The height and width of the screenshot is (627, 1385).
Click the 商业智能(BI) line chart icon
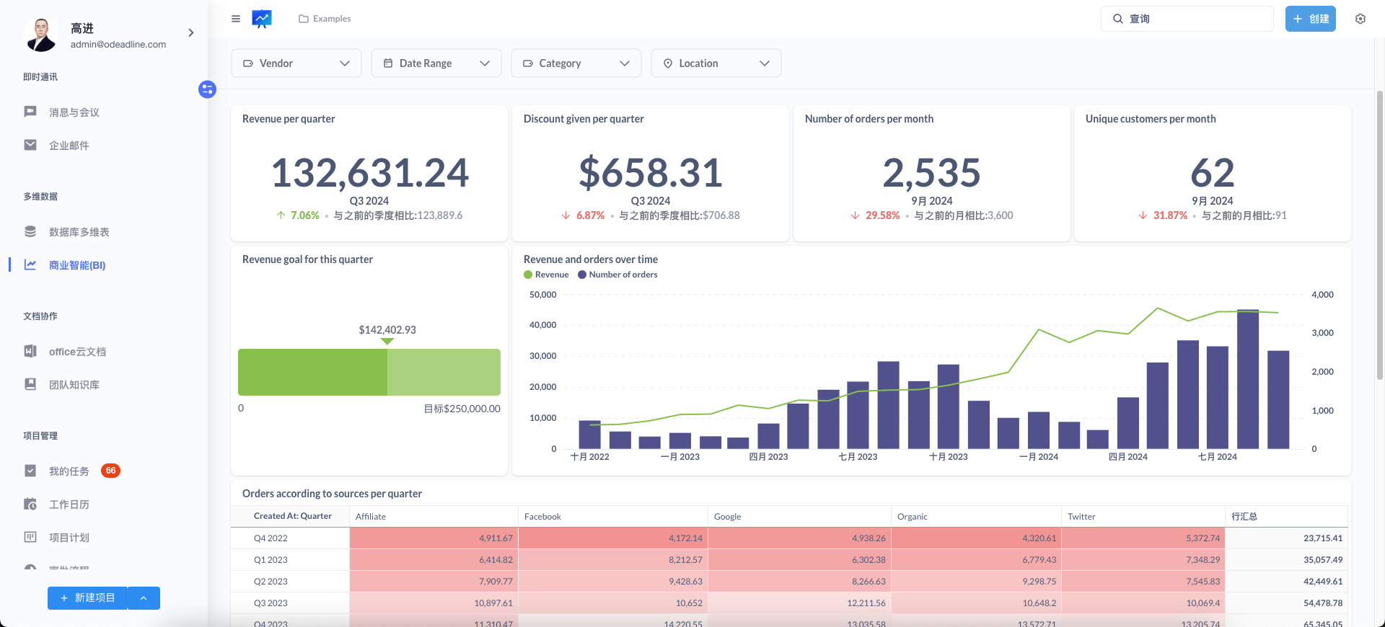click(x=30, y=264)
